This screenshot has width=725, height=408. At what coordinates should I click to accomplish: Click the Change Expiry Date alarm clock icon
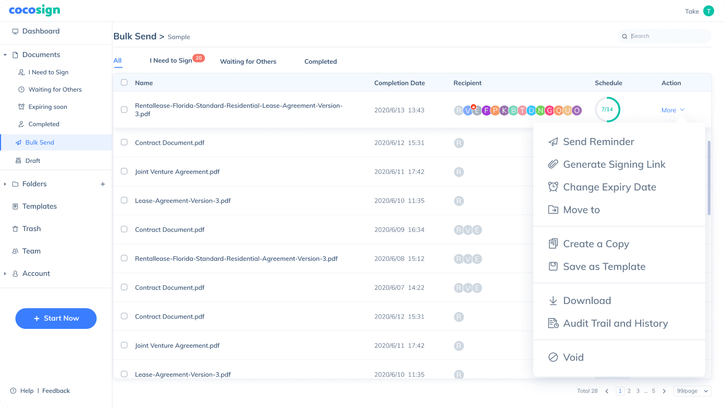click(553, 187)
